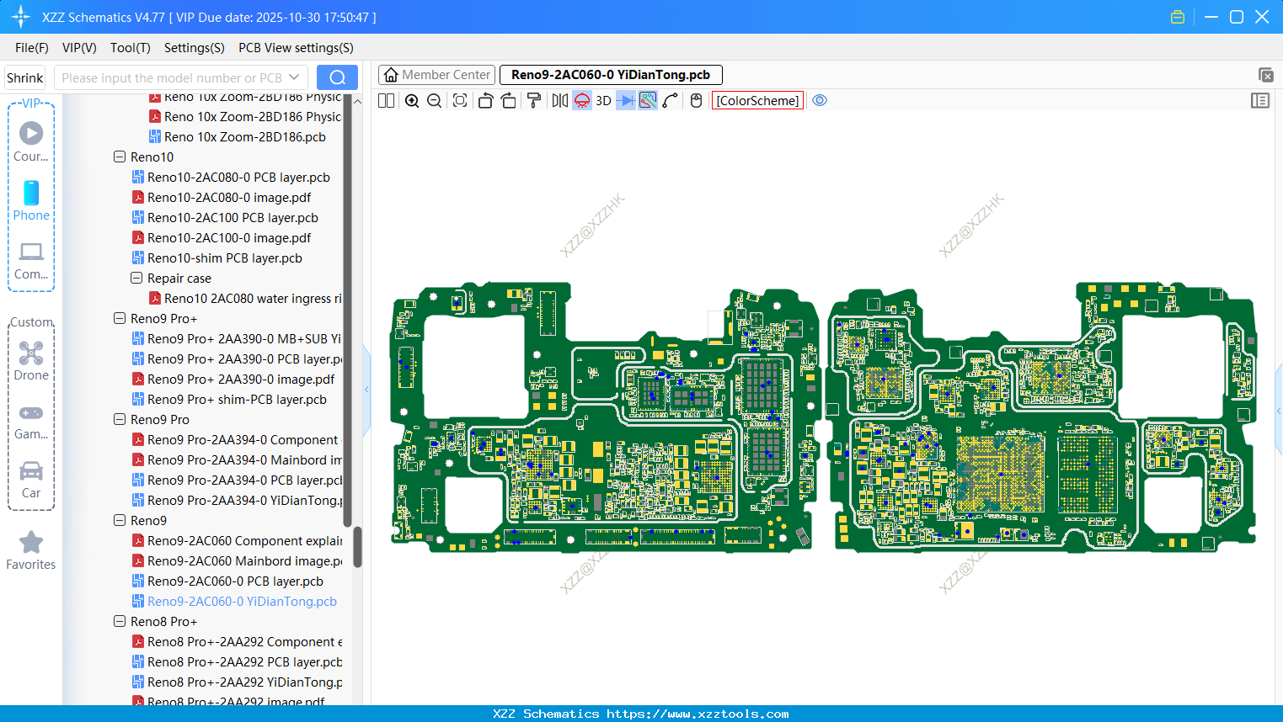
Task: Collapse the Reno9 Pro+ folder
Action: tap(120, 319)
